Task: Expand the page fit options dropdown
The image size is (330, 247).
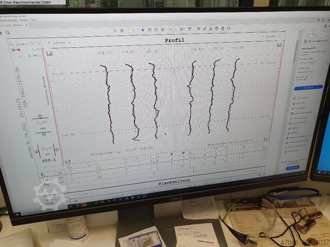Action: point(184,29)
